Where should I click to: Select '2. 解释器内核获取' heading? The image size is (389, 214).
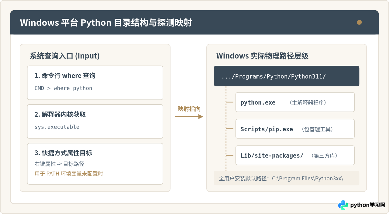(60, 115)
